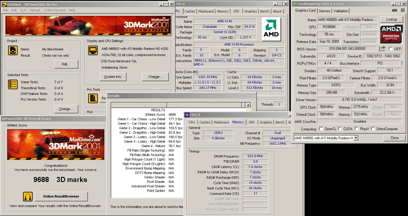This screenshot has height=216, width=408.
Task: Click the 3DMark2001 banner image in score window
Action: (56, 145)
